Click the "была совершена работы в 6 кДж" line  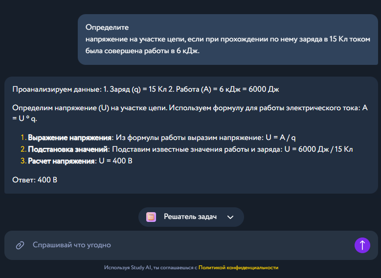tap(143, 50)
